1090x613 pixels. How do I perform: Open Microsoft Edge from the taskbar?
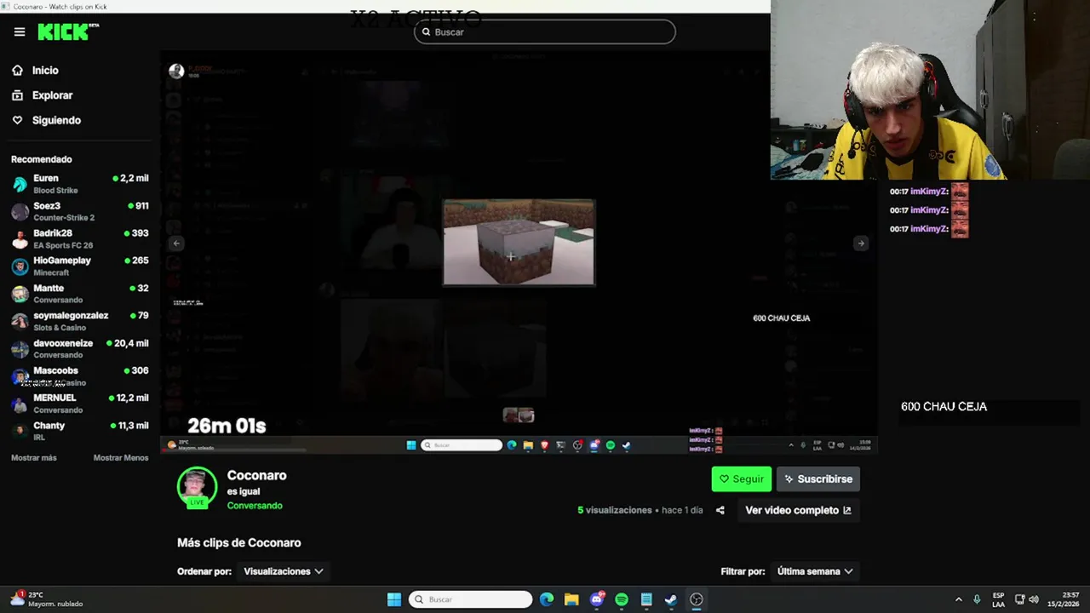pos(547,599)
